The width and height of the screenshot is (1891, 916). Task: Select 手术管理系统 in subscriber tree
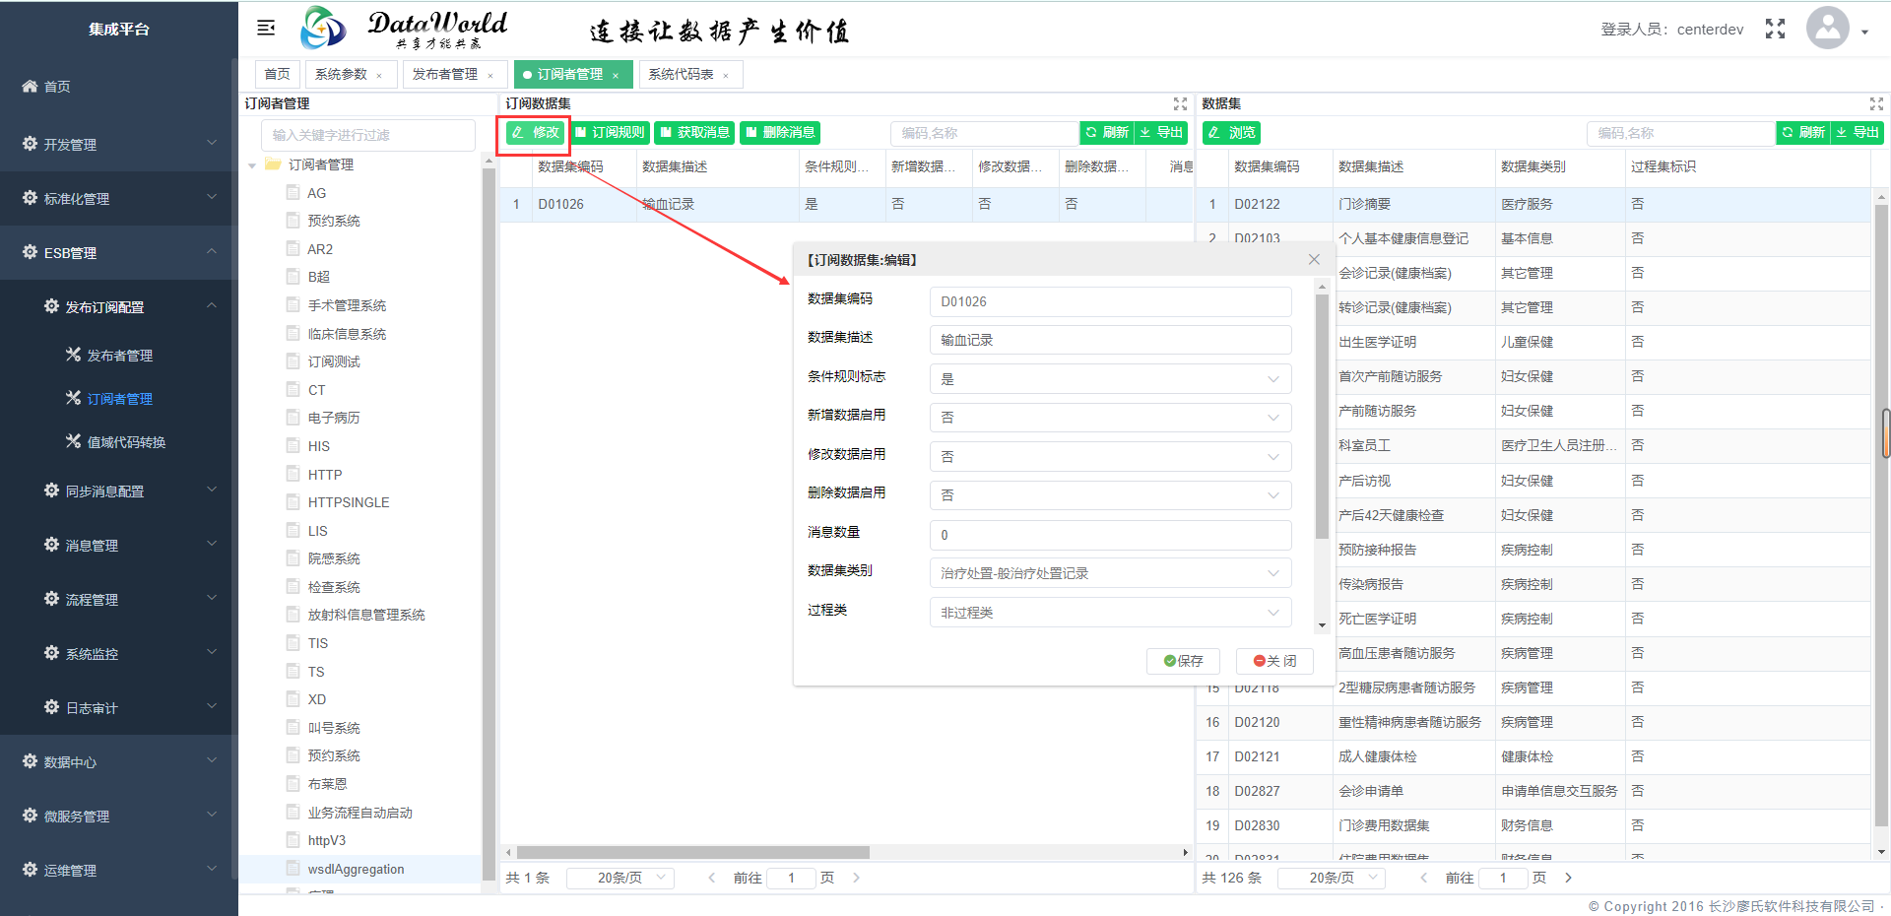[347, 305]
